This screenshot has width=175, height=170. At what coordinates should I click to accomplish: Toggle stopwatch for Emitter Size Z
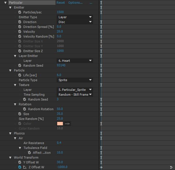(x=20, y=51)
